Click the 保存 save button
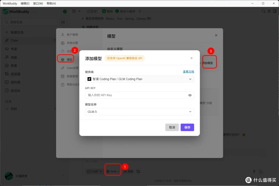Screen dimensions: 279x186 (x=187, y=127)
